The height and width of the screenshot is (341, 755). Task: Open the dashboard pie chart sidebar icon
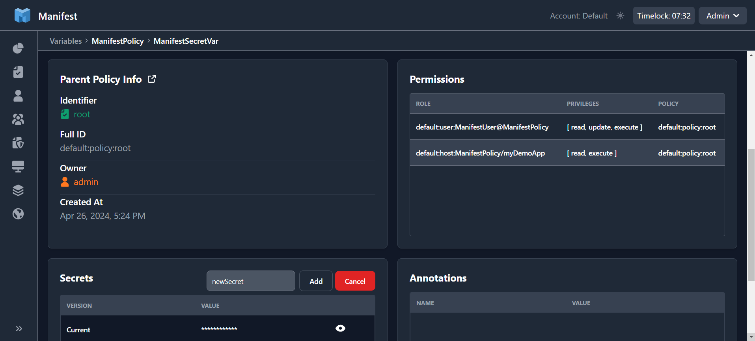pos(18,48)
